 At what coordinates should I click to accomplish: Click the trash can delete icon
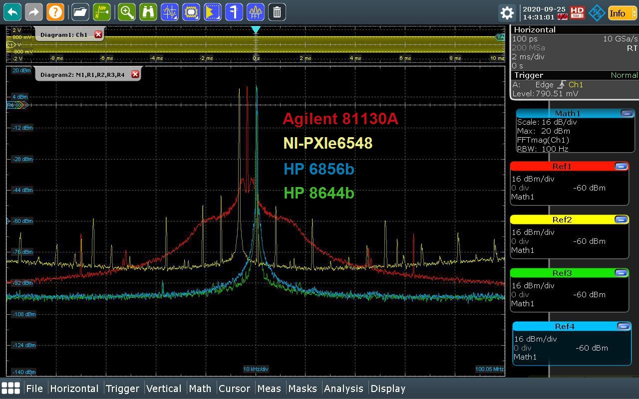pyautogui.click(x=277, y=12)
